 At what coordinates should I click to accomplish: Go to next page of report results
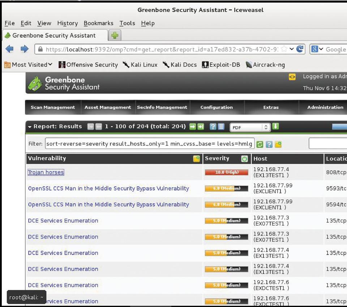click(192, 127)
